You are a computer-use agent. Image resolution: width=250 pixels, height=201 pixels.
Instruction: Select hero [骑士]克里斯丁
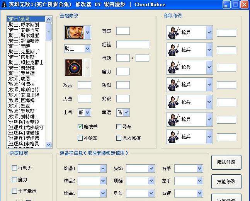click(x=26, y=52)
